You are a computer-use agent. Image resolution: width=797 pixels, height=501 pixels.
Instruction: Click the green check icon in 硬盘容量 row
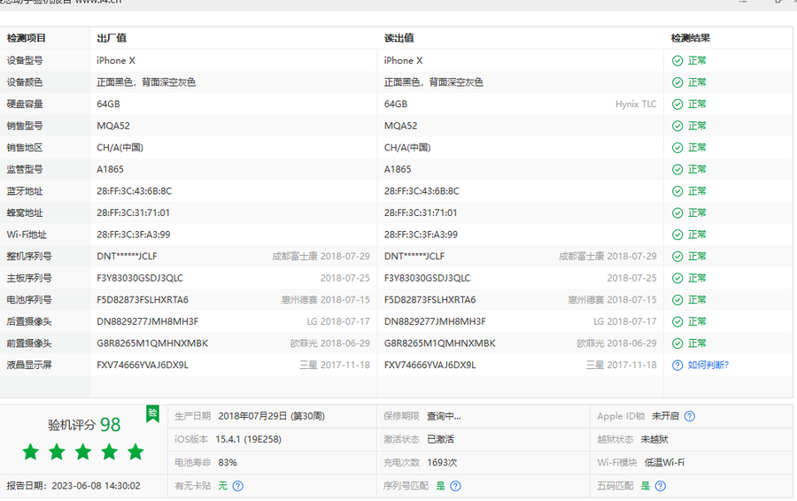point(677,104)
